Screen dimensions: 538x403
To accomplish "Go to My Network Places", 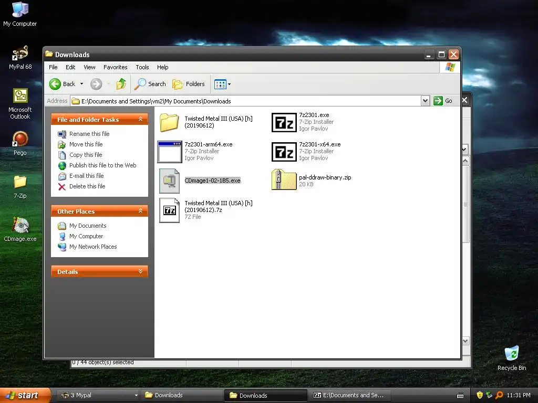I will pyautogui.click(x=93, y=247).
